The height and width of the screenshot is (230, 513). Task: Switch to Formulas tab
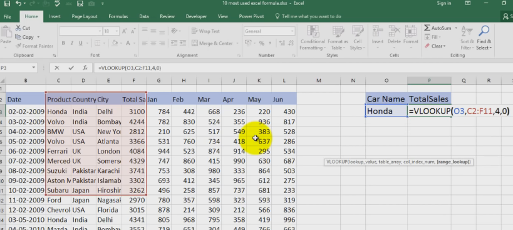[x=118, y=16]
